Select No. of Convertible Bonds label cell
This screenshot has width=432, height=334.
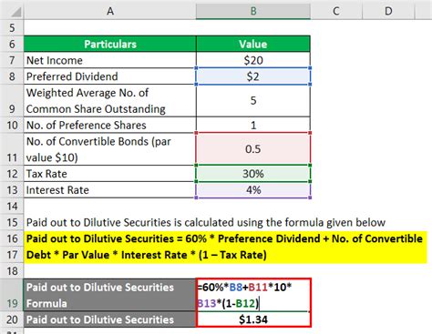tap(110, 149)
